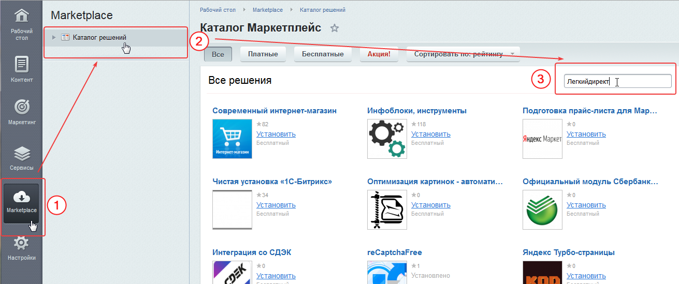Open reCaptchaFree solution title
The image size is (679, 284).
tap(395, 252)
